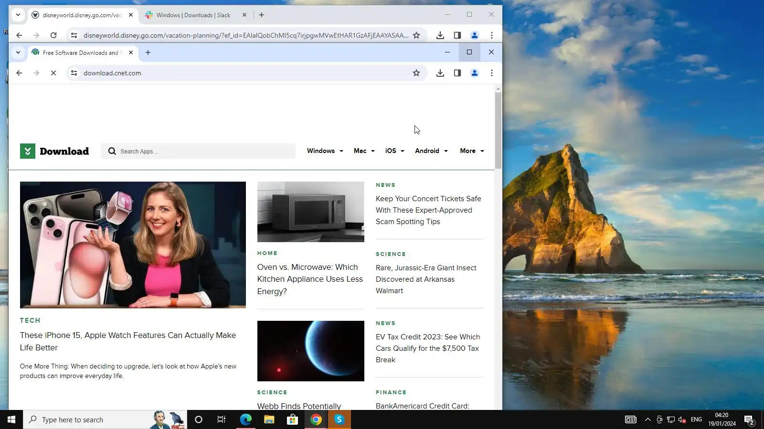This screenshot has height=429, width=764.
Task: Open a new tab in the CNET window
Action: pos(148,52)
